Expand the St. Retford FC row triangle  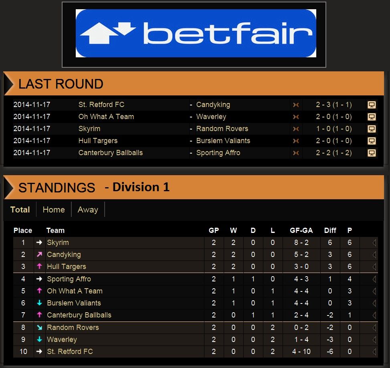(x=374, y=352)
